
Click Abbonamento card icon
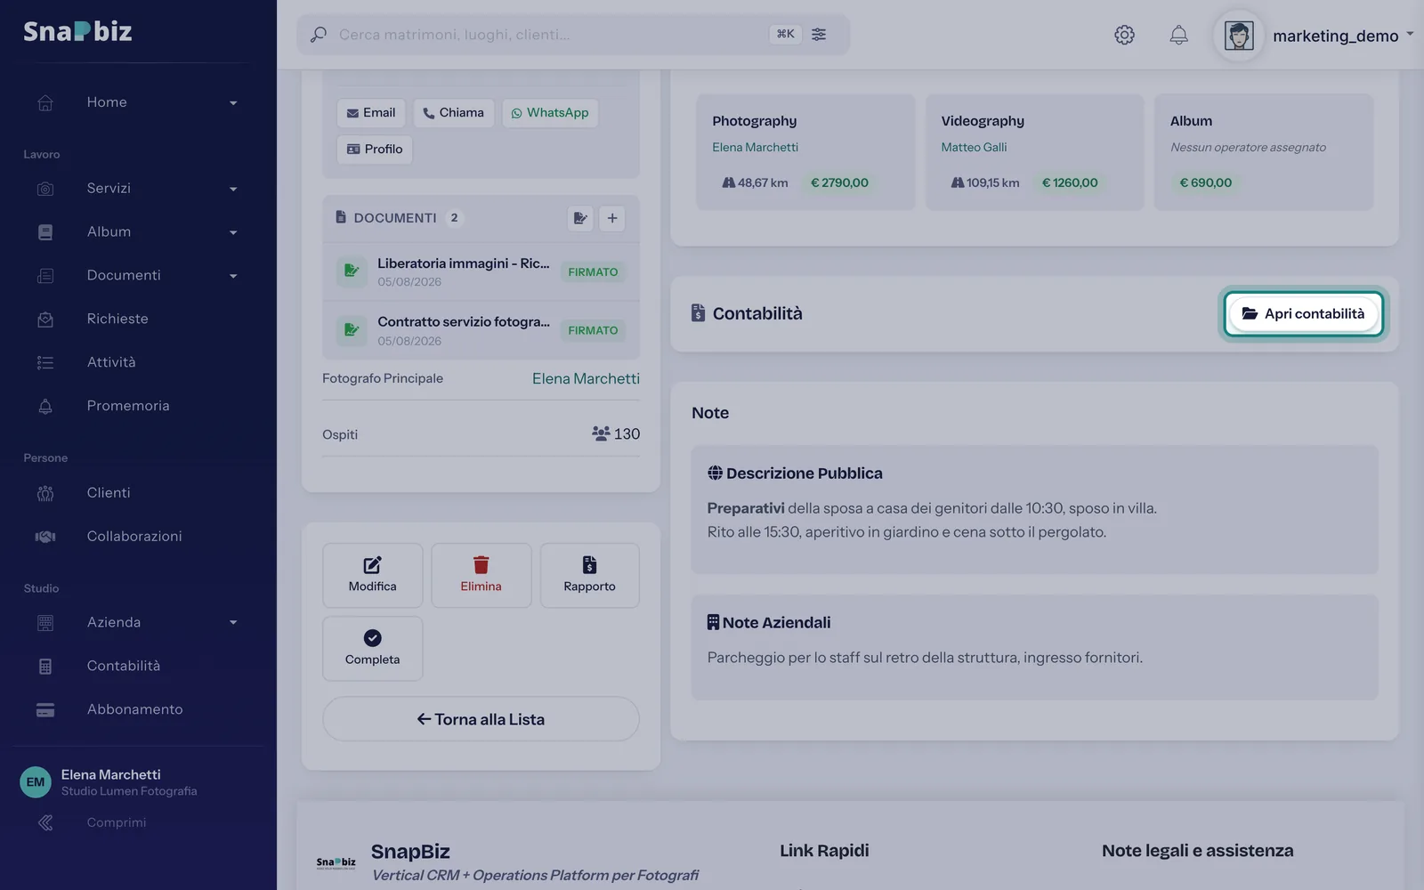coord(45,710)
